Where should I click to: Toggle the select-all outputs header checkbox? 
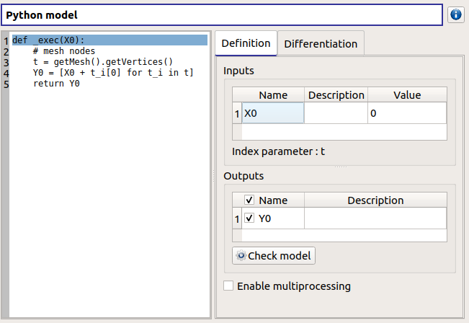(x=249, y=200)
